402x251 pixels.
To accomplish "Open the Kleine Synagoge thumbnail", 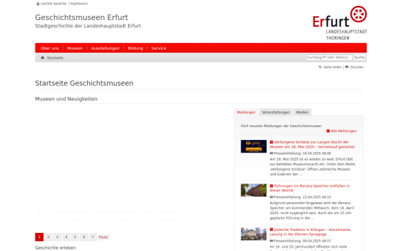I will (253, 234).
